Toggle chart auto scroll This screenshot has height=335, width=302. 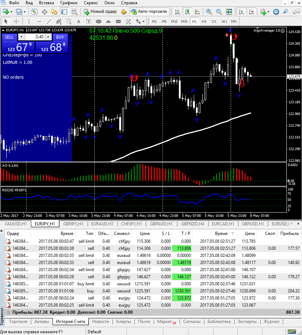pos(241,12)
